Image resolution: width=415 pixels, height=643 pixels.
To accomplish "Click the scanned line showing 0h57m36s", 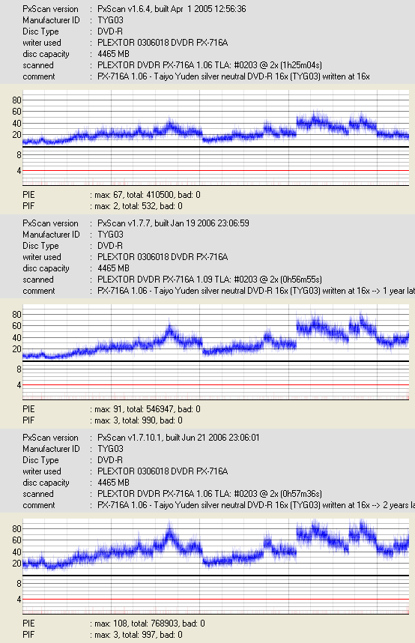I will point(210,494).
